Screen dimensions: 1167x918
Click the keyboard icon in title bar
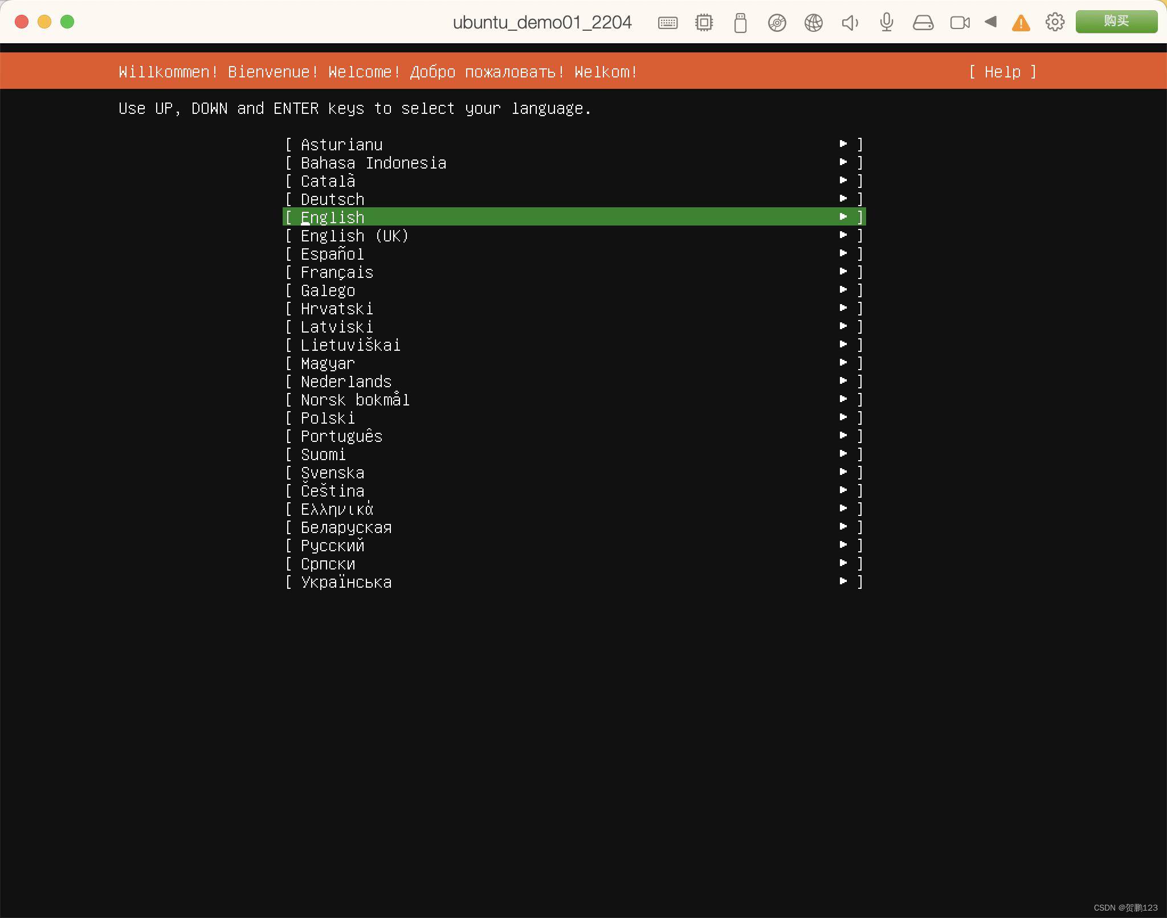tap(667, 23)
